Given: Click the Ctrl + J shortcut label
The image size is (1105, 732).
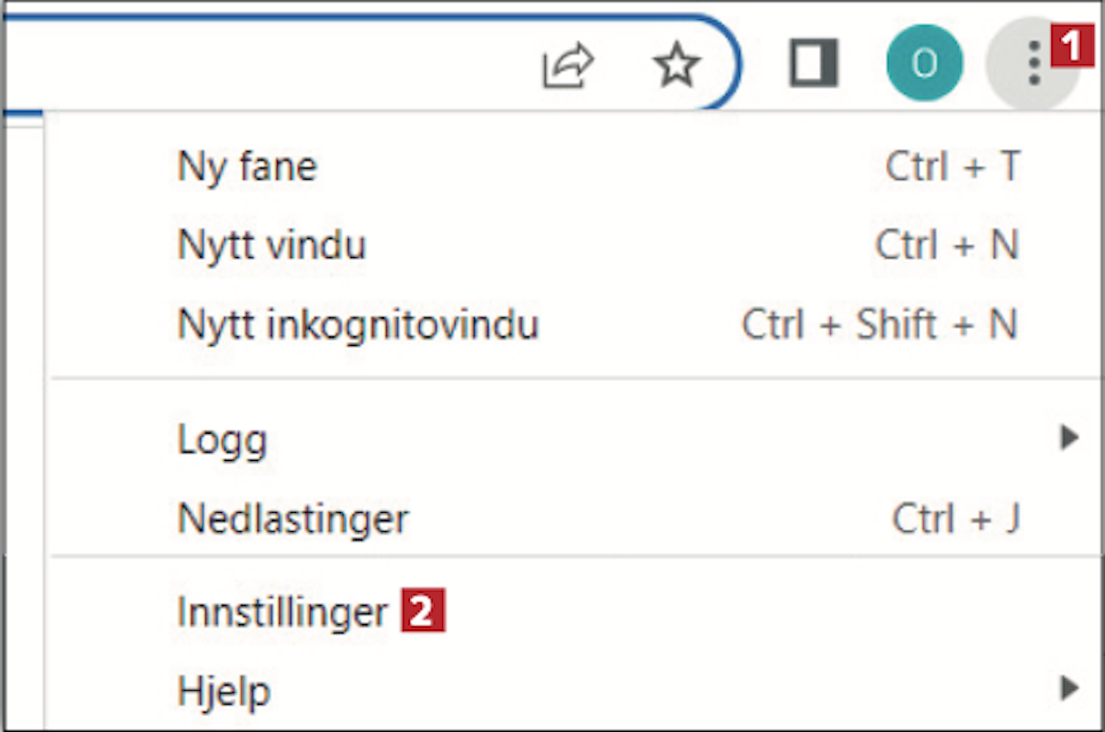Looking at the screenshot, I should click(x=956, y=518).
